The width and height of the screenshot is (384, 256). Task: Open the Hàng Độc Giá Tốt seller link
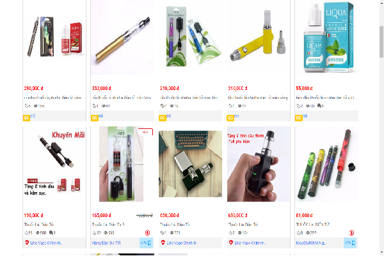pyautogui.click(x=106, y=243)
